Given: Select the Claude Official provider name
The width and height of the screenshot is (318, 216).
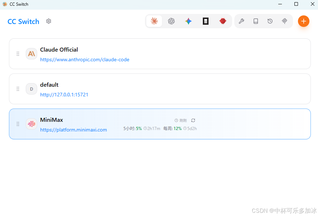Looking at the screenshot, I should click(x=59, y=50).
